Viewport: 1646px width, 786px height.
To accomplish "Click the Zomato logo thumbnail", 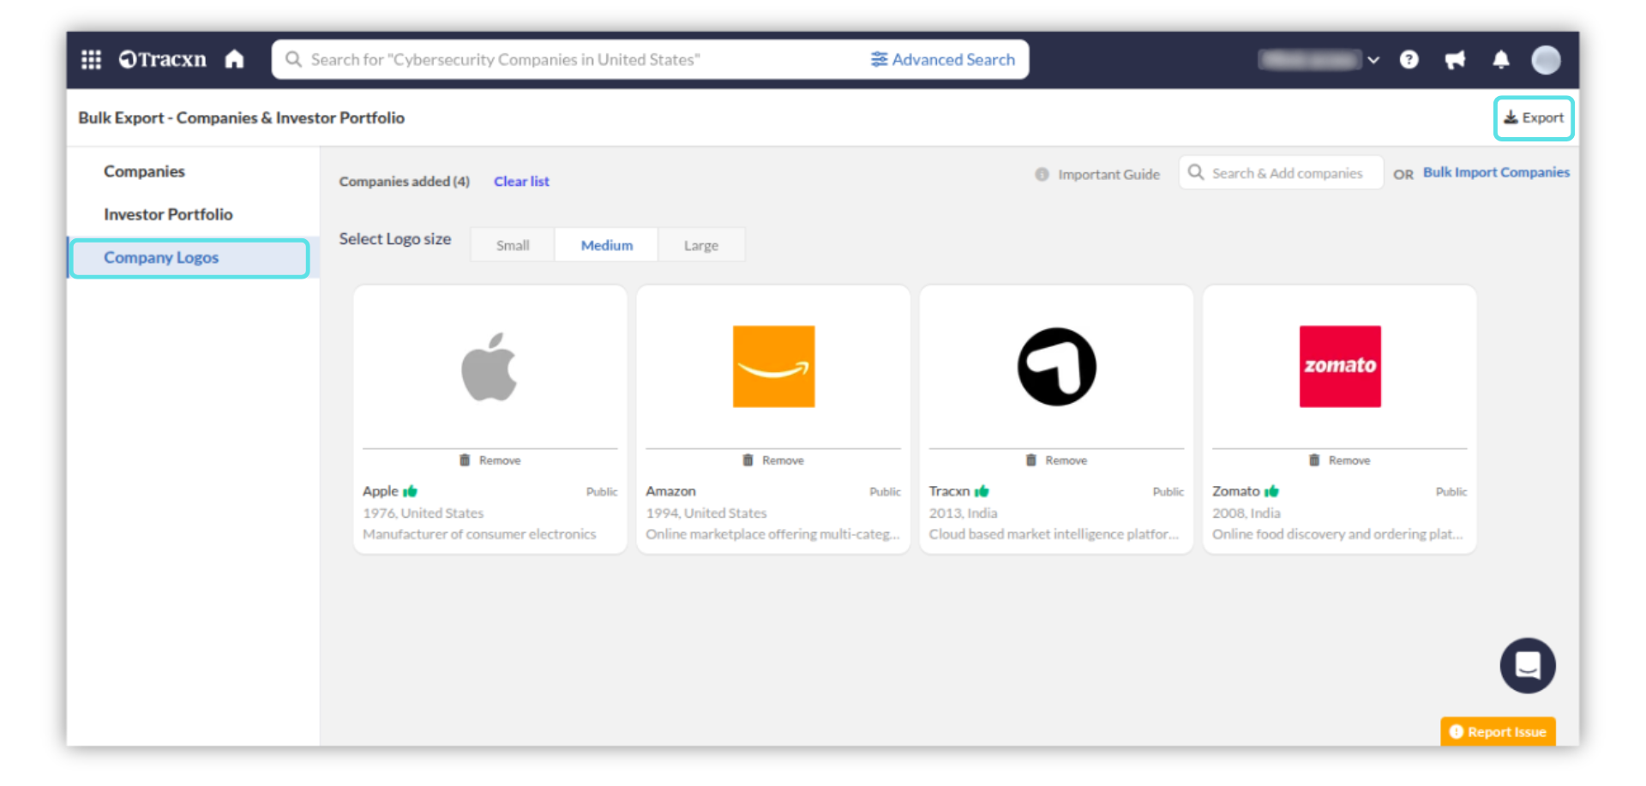I will click(x=1339, y=366).
